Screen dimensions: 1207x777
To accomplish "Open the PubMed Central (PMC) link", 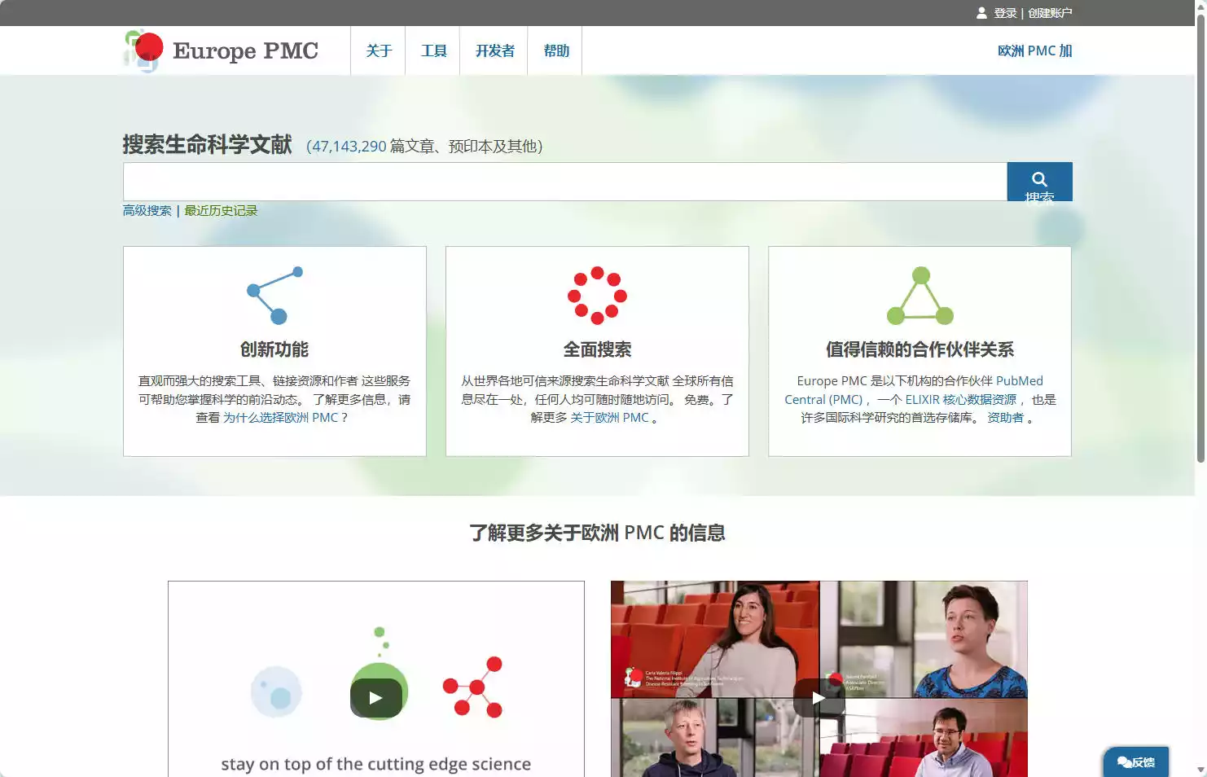I will (913, 390).
